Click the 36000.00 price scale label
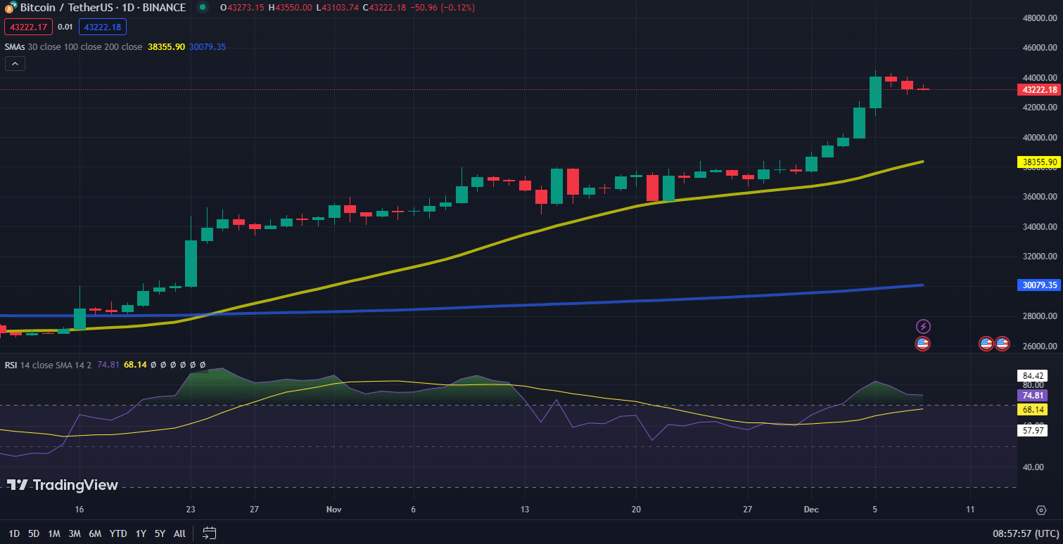 [x=1039, y=197]
